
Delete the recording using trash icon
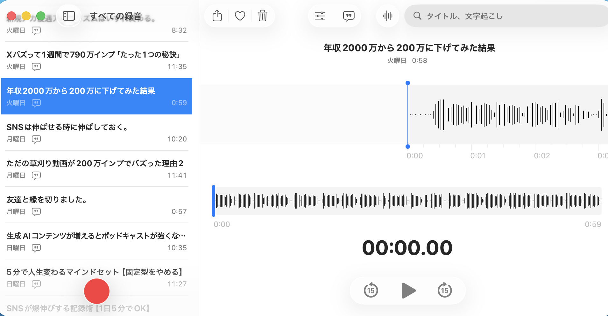pyautogui.click(x=262, y=16)
